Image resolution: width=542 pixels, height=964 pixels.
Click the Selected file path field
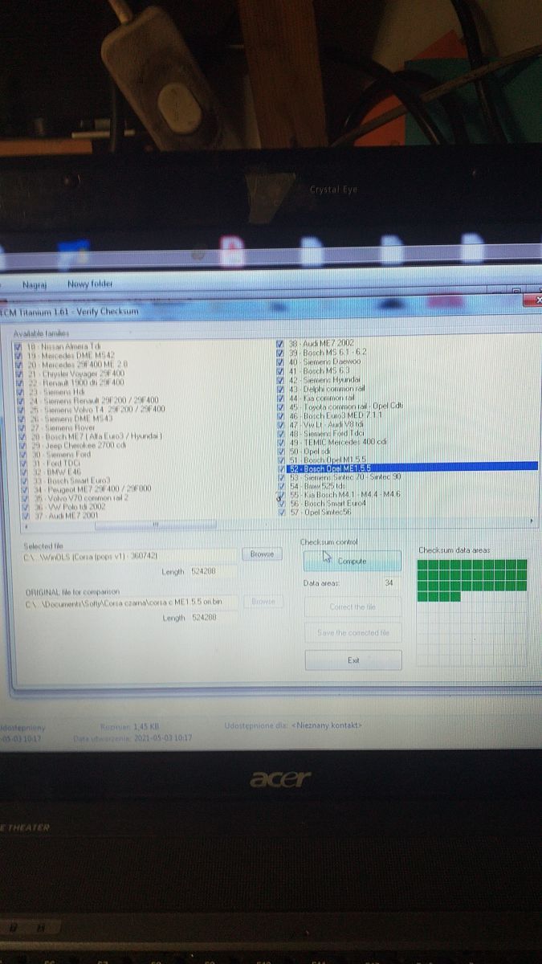pyautogui.click(x=129, y=555)
